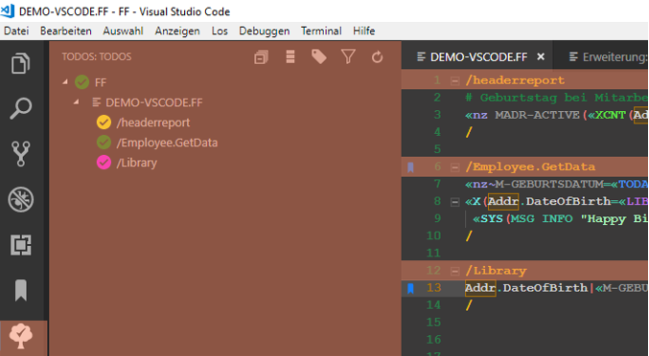
Task: Fold the /headerreport block at line 1
Action: (x=454, y=81)
